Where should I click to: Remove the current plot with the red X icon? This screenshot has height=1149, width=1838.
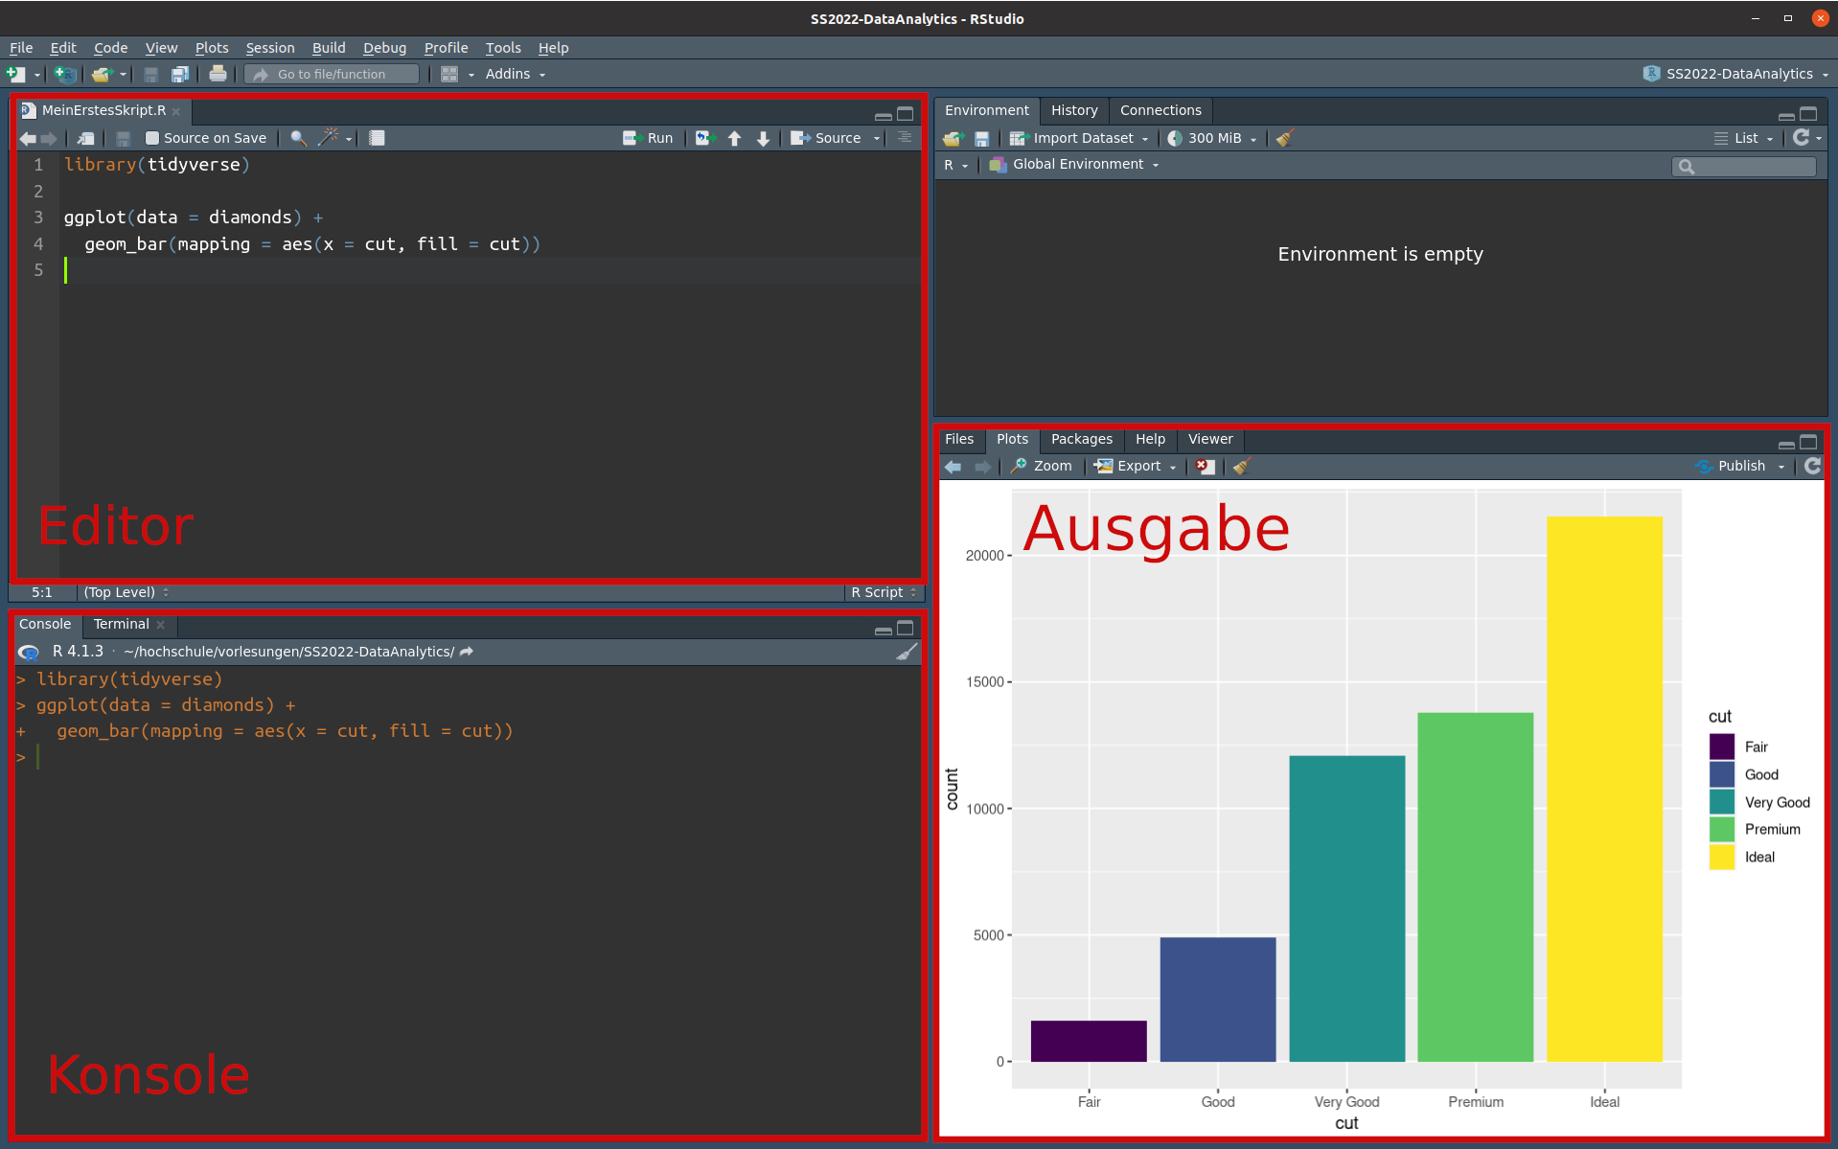(x=1206, y=467)
